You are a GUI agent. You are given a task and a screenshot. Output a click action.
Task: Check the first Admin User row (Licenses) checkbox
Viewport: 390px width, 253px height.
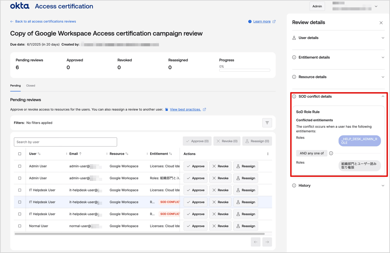[x=19, y=166]
